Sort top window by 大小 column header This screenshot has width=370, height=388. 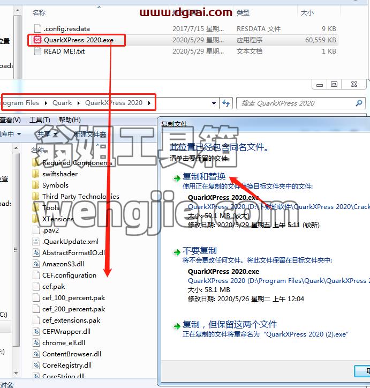tap(307, 12)
